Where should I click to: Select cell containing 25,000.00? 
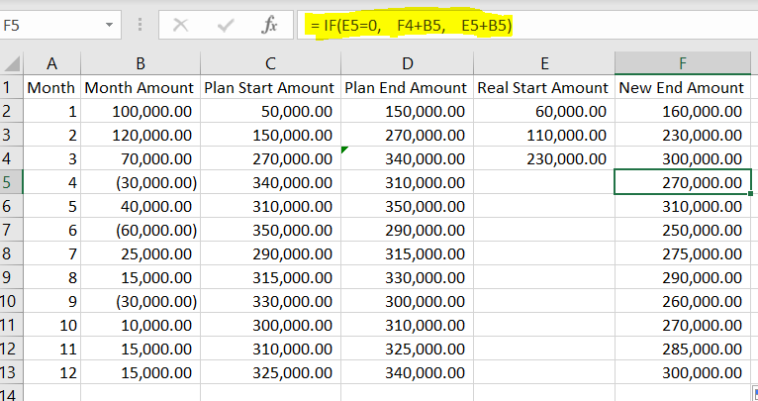(141, 253)
